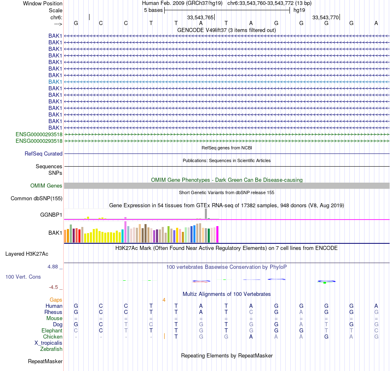Screen dimensions: 390x371
Task: Click the 100 Vert. Cons track label
Action: tap(23, 277)
